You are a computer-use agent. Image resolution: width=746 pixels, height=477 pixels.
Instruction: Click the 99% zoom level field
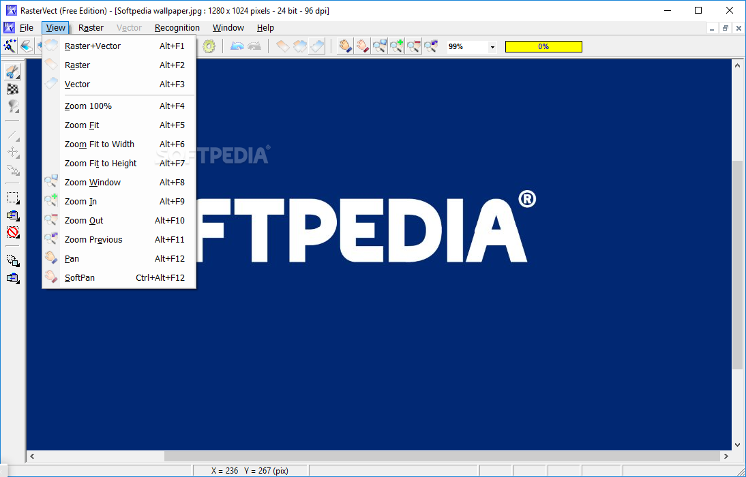click(467, 46)
